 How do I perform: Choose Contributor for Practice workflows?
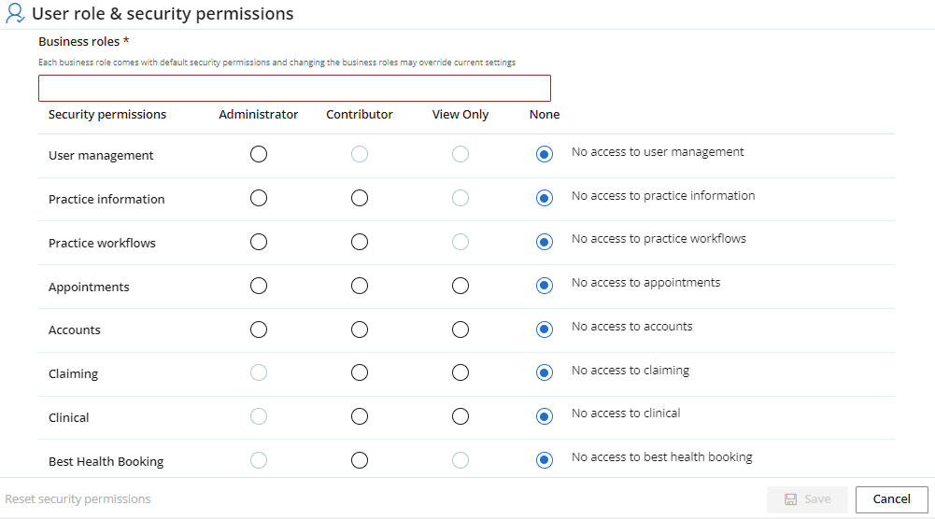[359, 242]
